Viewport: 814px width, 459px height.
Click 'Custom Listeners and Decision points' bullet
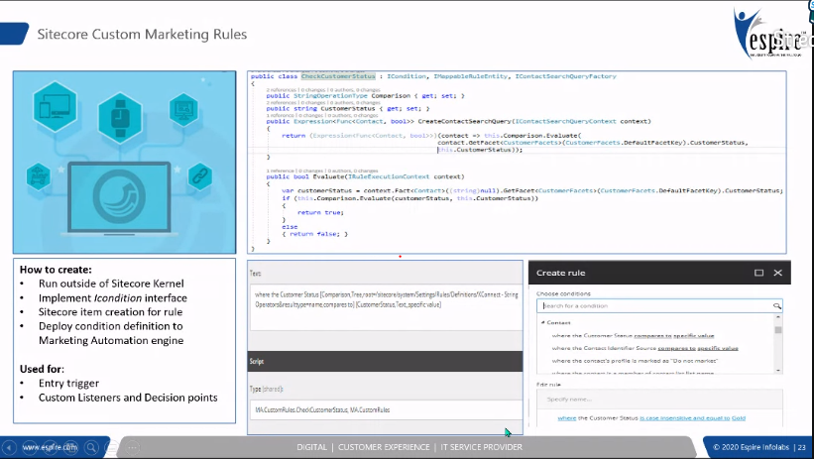(128, 398)
